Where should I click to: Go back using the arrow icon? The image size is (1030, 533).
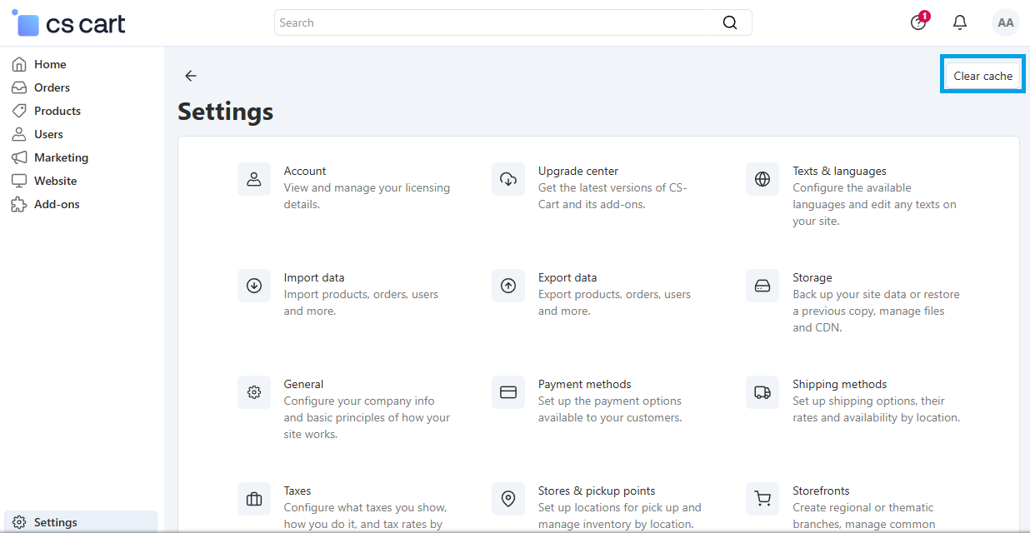pyautogui.click(x=191, y=76)
